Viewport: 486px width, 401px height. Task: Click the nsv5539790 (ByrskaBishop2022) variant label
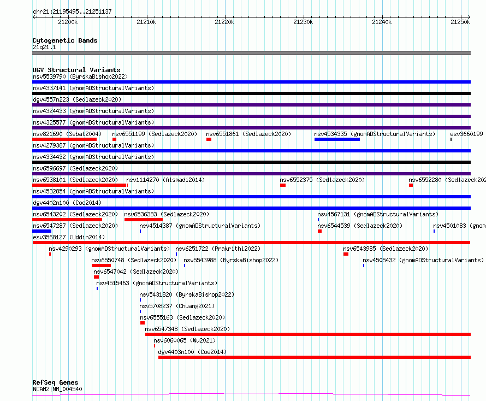(80, 76)
